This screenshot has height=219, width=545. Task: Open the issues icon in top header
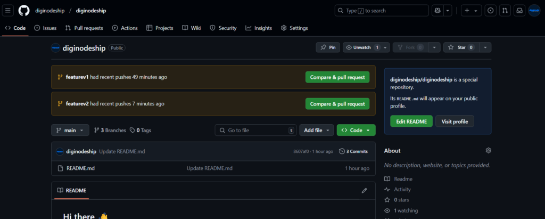click(x=490, y=11)
